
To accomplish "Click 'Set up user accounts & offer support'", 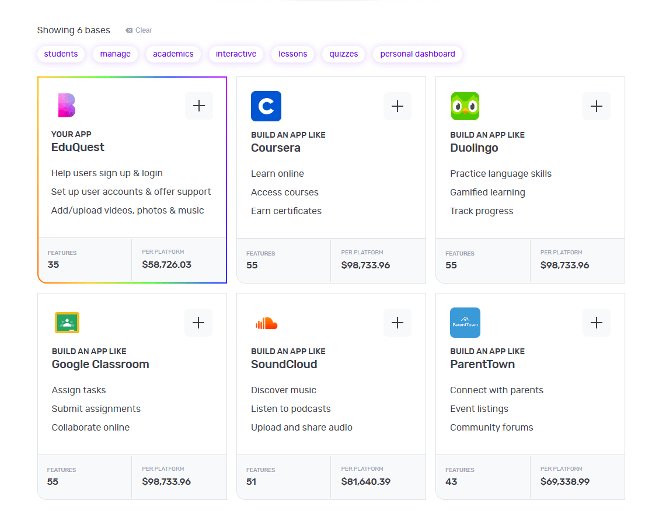I will [x=131, y=192].
